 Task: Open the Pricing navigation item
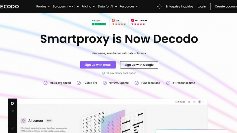click(x=86, y=7)
